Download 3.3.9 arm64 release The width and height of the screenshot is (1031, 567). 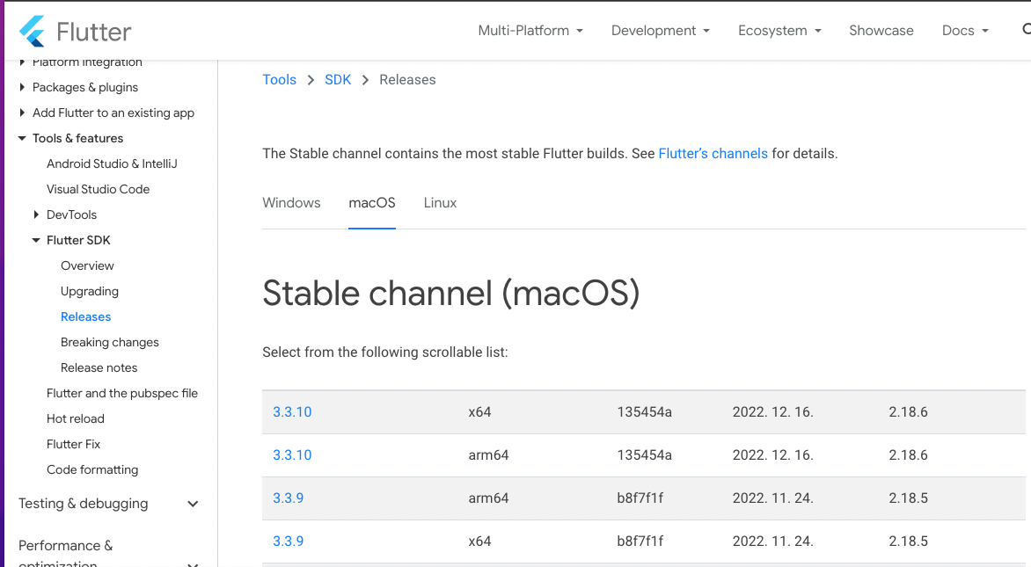click(288, 498)
